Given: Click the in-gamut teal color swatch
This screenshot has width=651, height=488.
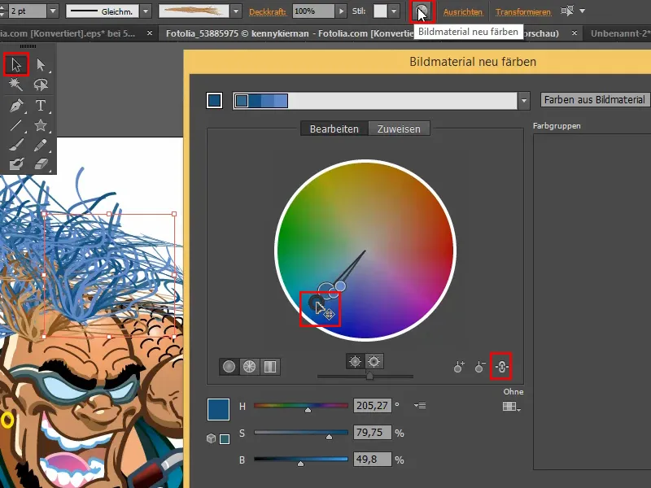Looking at the screenshot, I should tap(225, 439).
